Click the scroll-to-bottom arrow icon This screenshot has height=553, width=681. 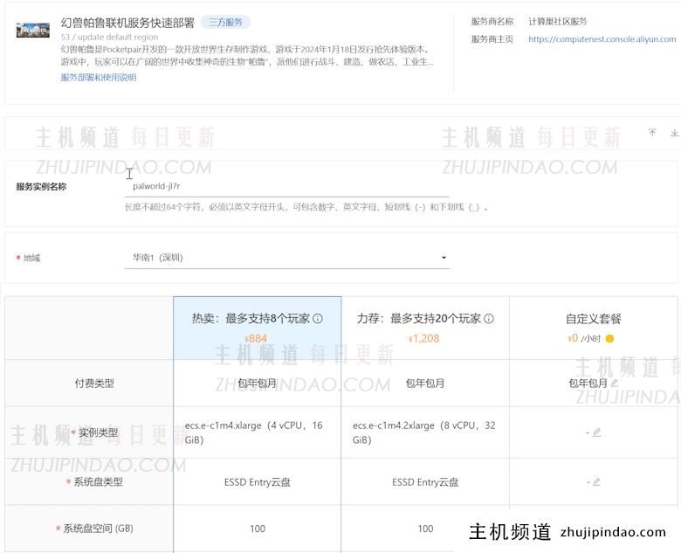coord(675,133)
